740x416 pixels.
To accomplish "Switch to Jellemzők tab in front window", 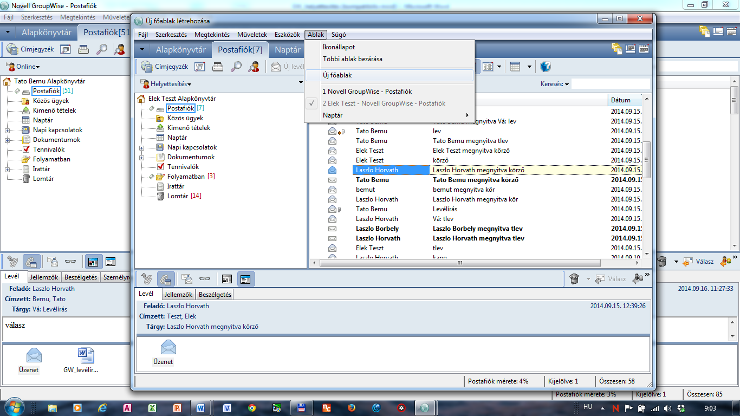I will click(x=178, y=295).
